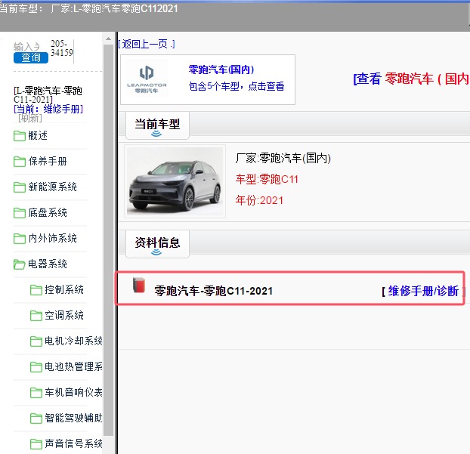Select the 空调系统 tree item label

[x=64, y=316]
